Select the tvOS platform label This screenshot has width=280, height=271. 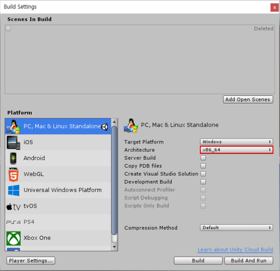click(x=30, y=206)
